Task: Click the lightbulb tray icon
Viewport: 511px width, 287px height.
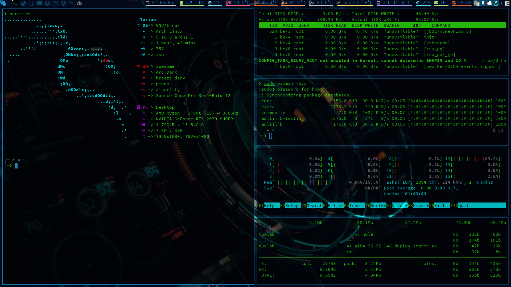Action: pyautogui.click(x=483, y=3)
